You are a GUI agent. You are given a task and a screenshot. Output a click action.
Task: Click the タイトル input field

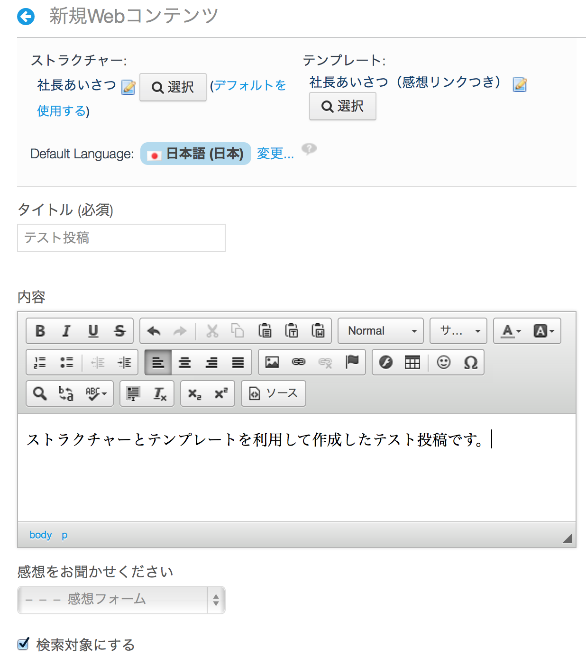pyautogui.click(x=121, y=238)
